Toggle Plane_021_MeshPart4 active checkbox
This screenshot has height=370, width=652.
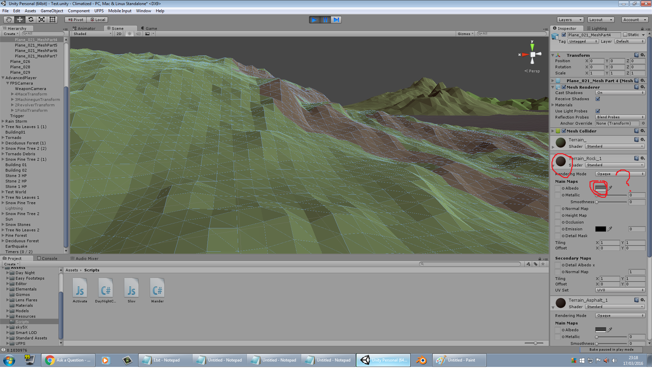(564, 35)
